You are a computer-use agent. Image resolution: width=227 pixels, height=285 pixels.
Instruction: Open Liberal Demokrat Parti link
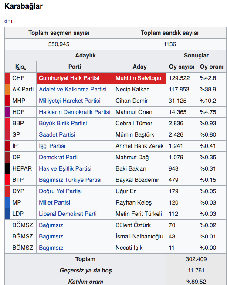point(68,214)
